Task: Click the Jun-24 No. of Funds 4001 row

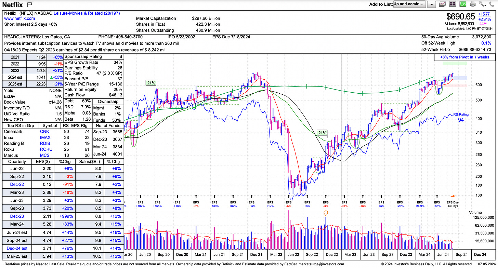Action: (108, 154)
